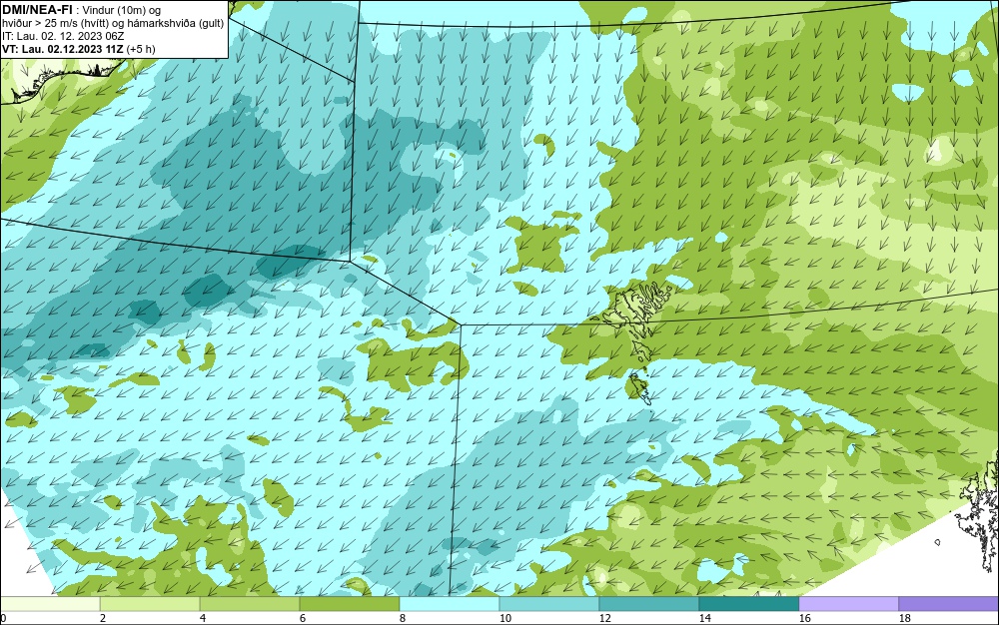Click the 10–12 m/s teal legend swatch
Screen dimensions: 999x625
pyautogui.click(x=549, y=603)
